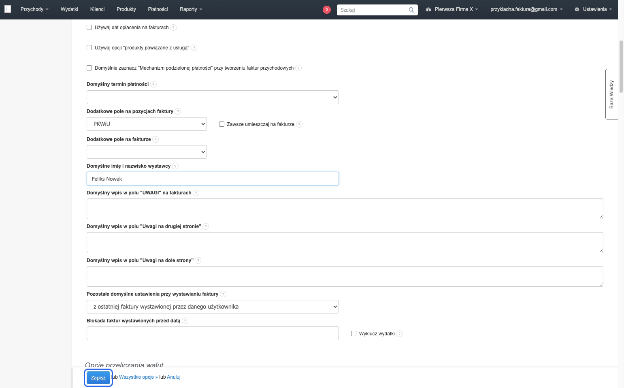Open help icon for 'Dodatkowe pole na pozycjach faktury'
The height and width of the screenshot is (388, 624).
178,111
